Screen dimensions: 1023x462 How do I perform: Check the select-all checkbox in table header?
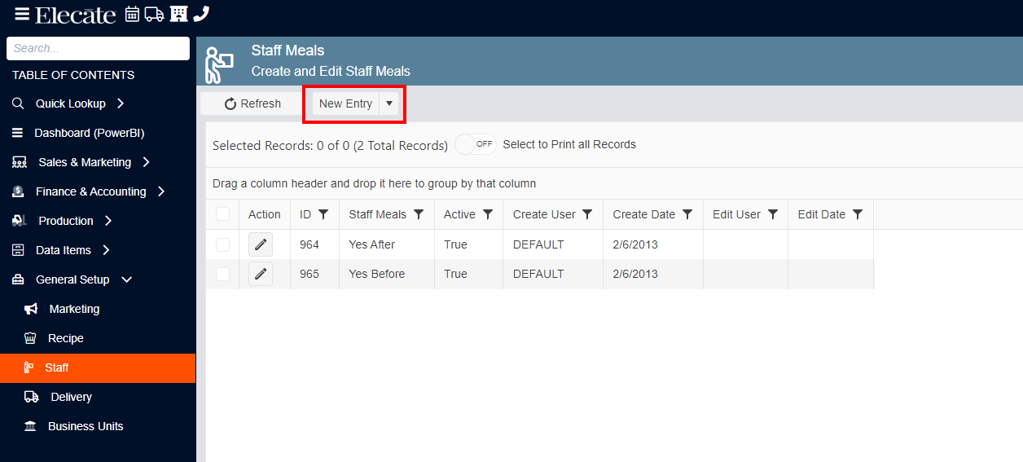(222, 214)
